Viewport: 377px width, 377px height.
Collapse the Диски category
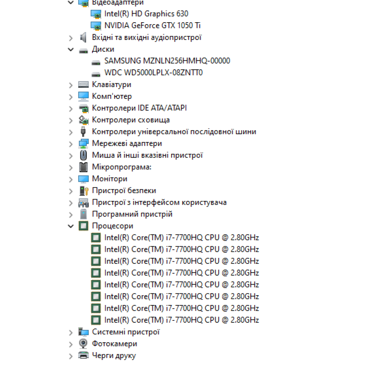pos(71,49)
